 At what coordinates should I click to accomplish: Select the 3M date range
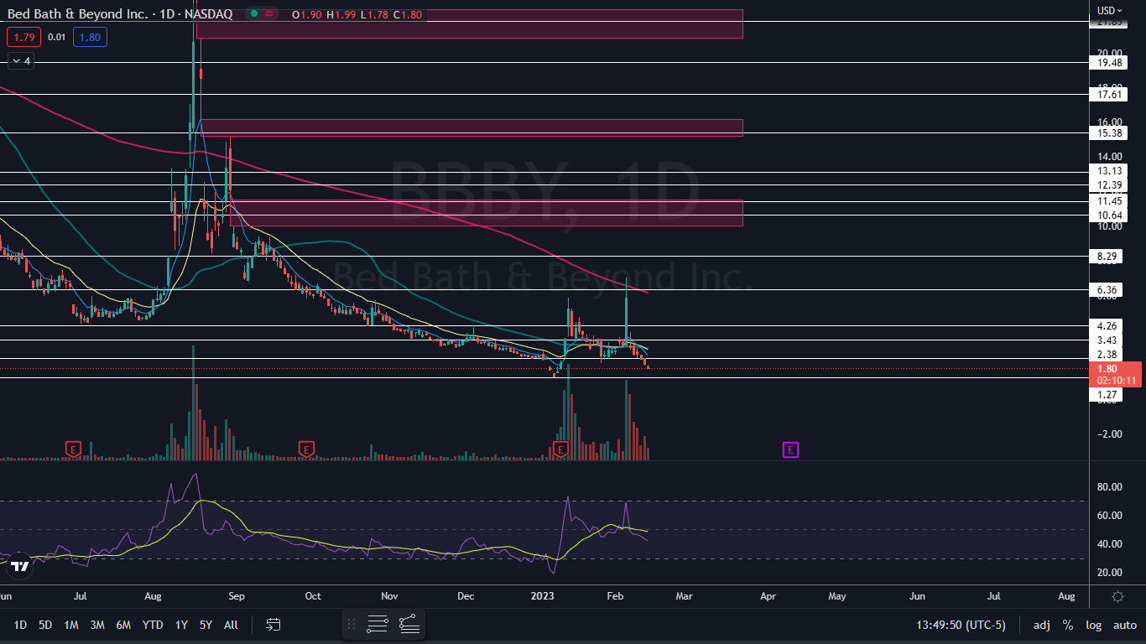[97, 625]
